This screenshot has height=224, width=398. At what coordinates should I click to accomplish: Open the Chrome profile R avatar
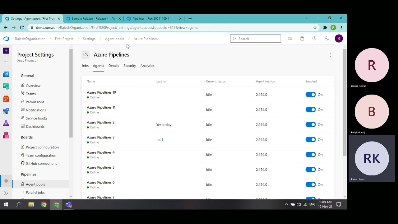pyautogui.click(x=333, y=27)
